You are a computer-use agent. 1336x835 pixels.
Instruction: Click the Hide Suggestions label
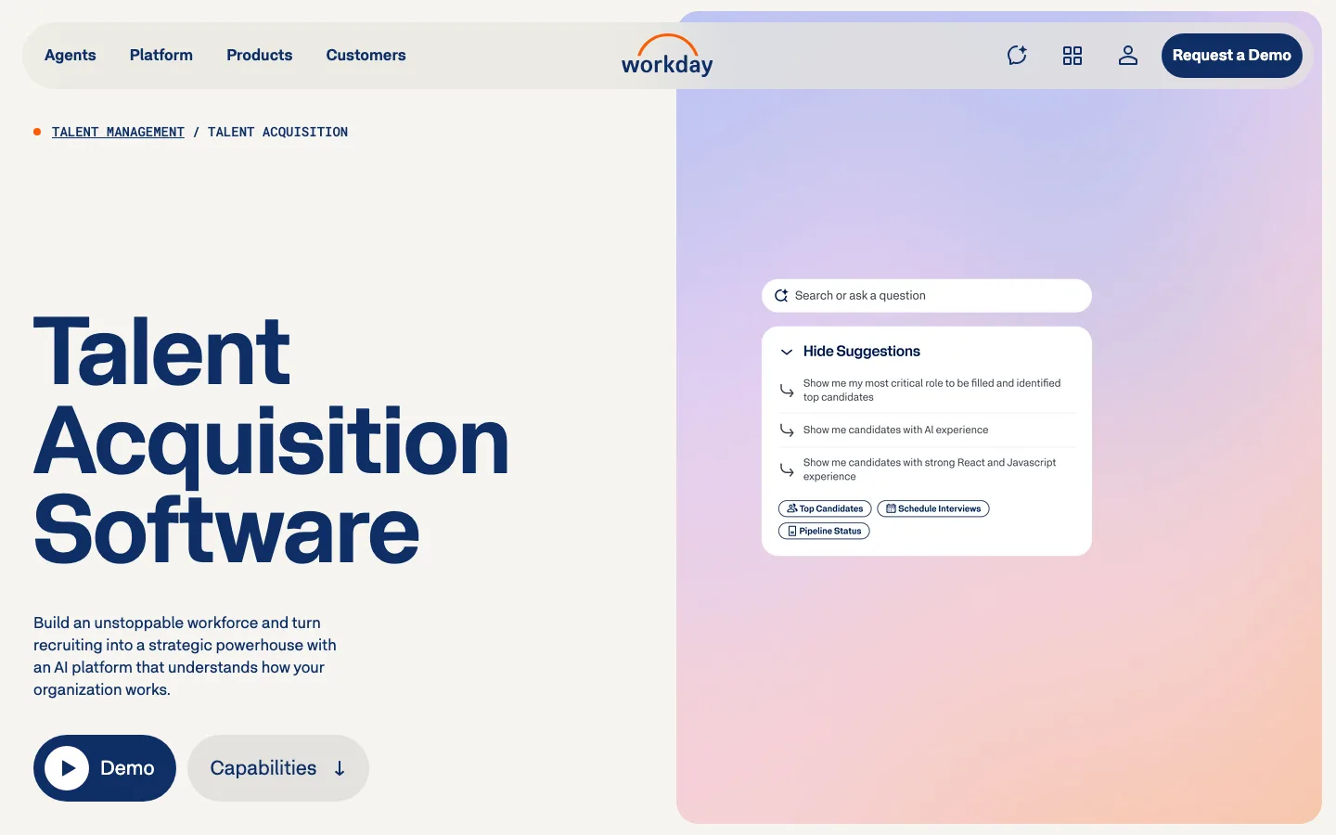862,352
